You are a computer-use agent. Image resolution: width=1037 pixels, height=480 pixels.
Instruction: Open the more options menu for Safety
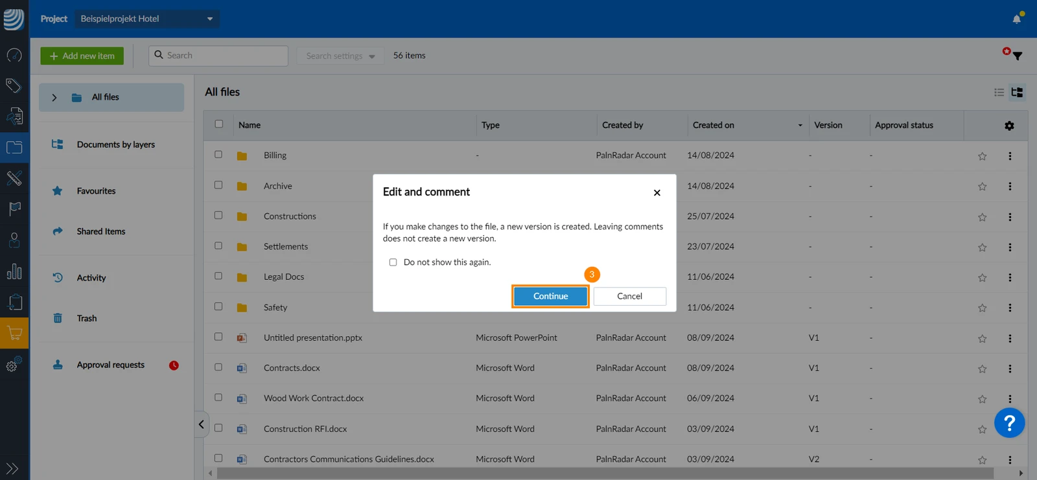[1010, 308]
